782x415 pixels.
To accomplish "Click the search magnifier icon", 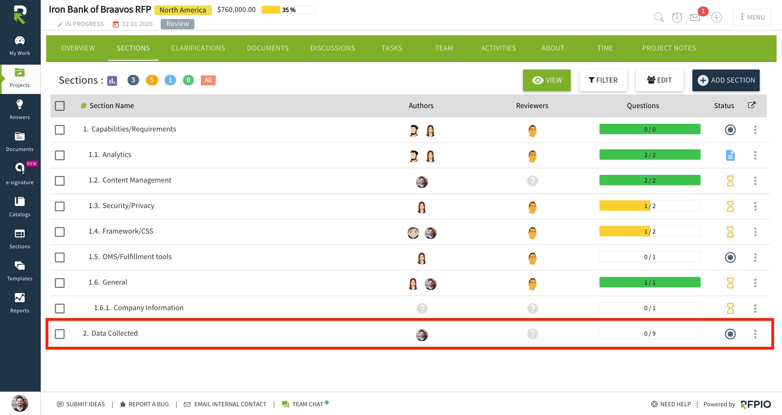I will [658, 17].
